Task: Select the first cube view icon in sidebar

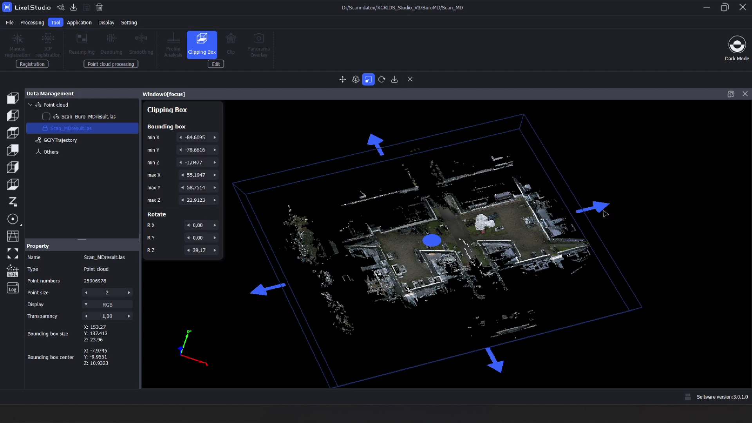Action: coord(13,98)
